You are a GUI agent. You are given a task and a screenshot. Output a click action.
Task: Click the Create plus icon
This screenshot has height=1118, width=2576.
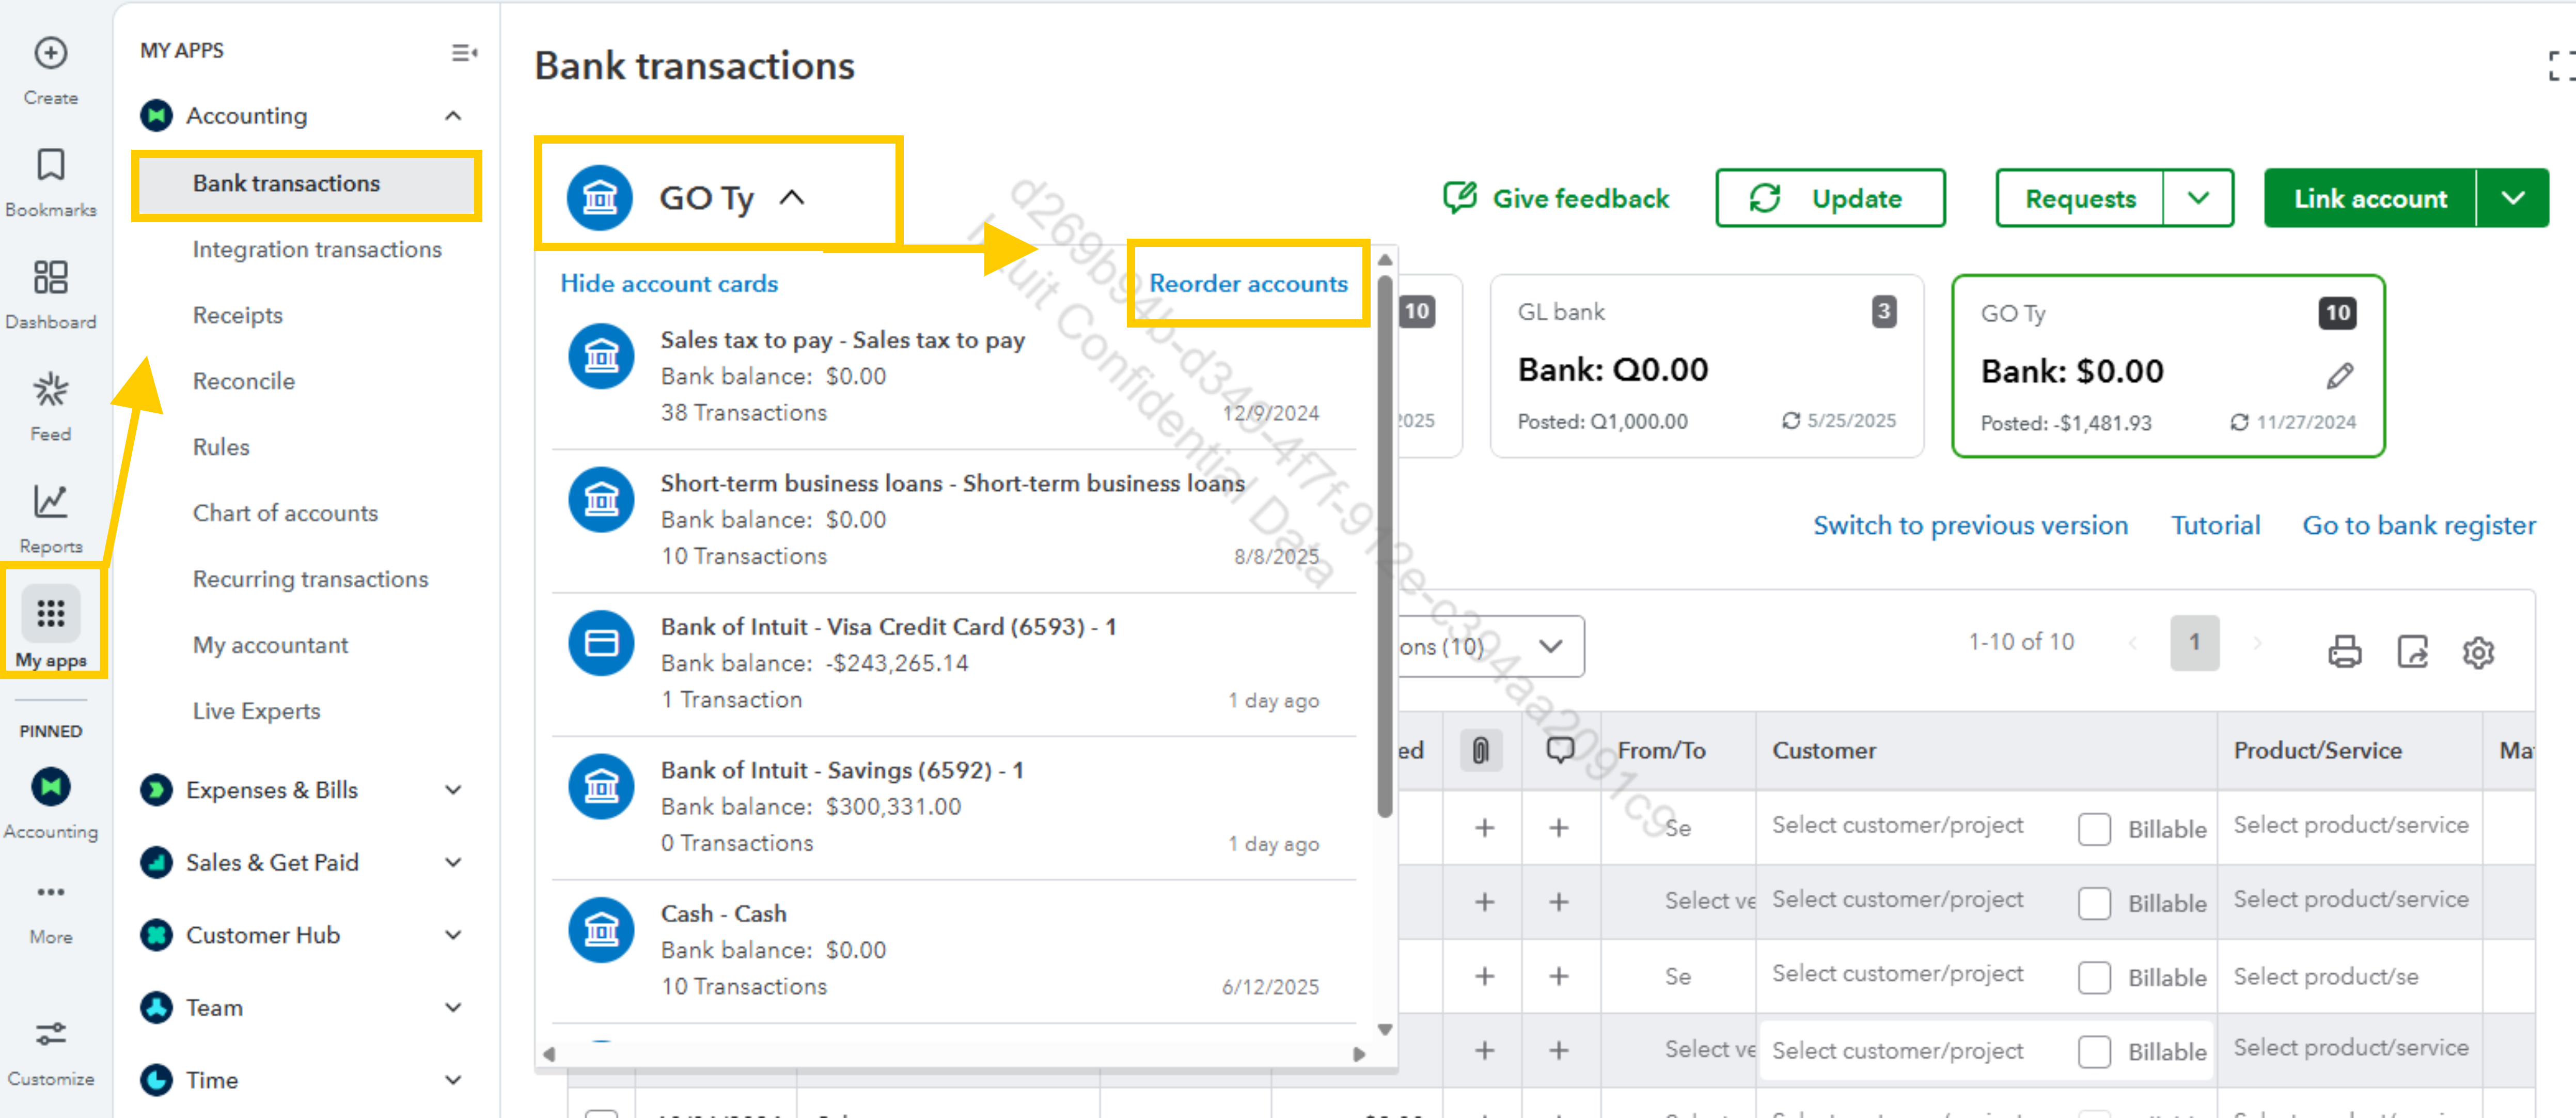[x=50, y=53]
